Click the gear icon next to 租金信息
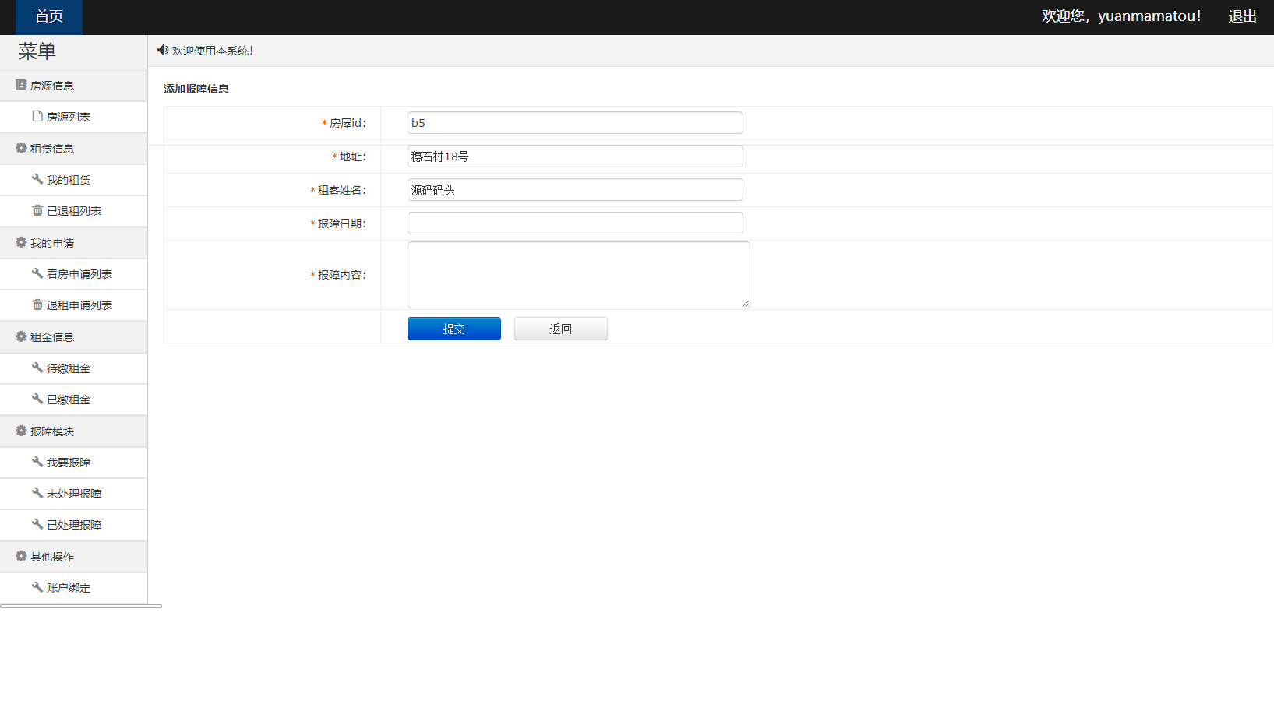 click(20, 336)
